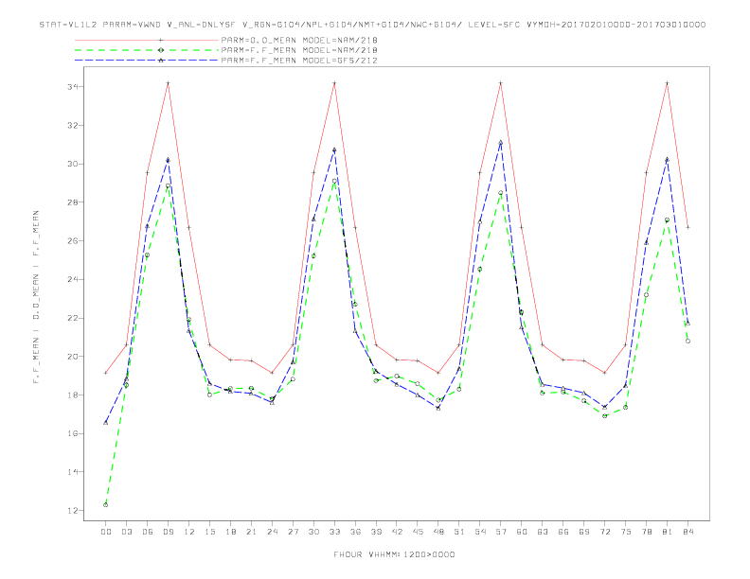This screenshot has width=750, height=579.
Task: Click x-axis tick label 39
Action: [376, 532]
